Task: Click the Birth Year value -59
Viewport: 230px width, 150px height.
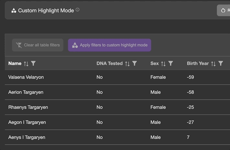Action: coord(190,77)
